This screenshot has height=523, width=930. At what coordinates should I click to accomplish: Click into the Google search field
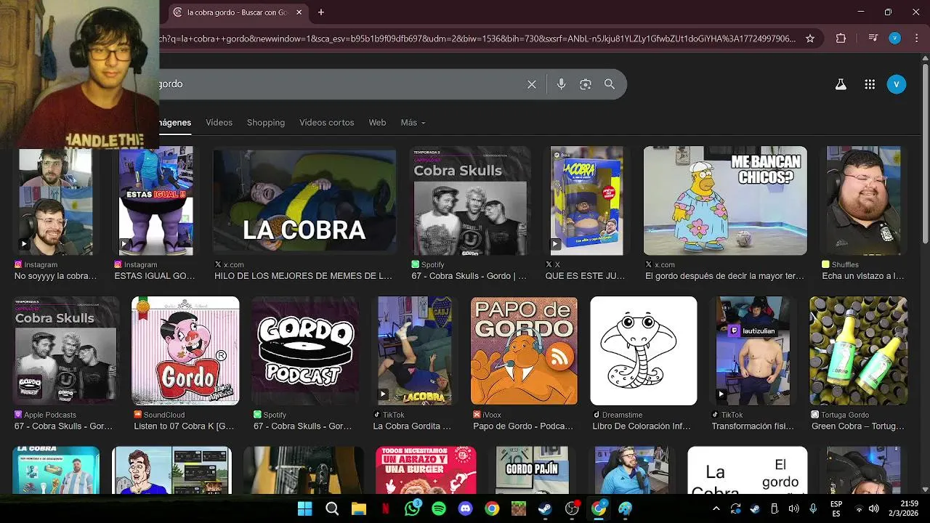[338, 84]
